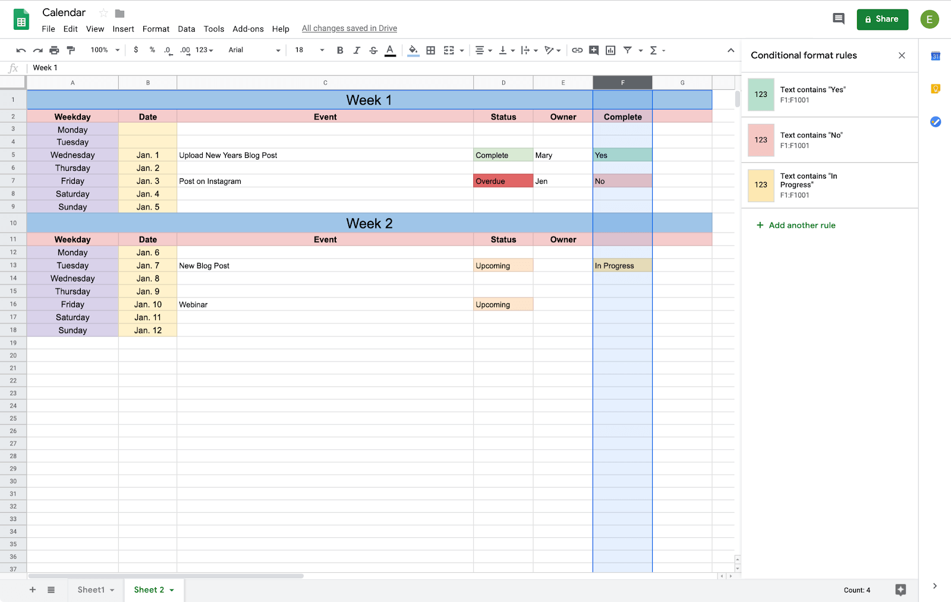Screen dimensions: 951x602
Task: Increase decimal places
Action: [x=185, y=51]
